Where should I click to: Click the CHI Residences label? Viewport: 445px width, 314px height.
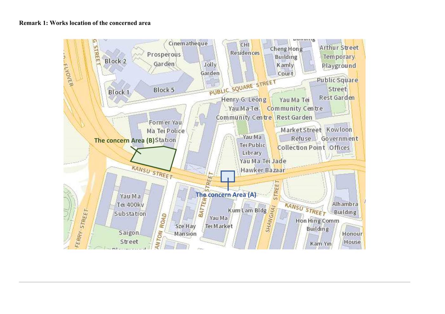coord(245,49)
